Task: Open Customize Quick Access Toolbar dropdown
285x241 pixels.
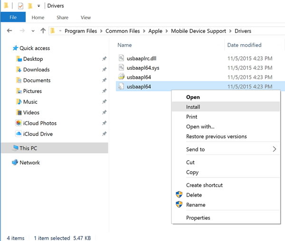Action: point(38,6)
